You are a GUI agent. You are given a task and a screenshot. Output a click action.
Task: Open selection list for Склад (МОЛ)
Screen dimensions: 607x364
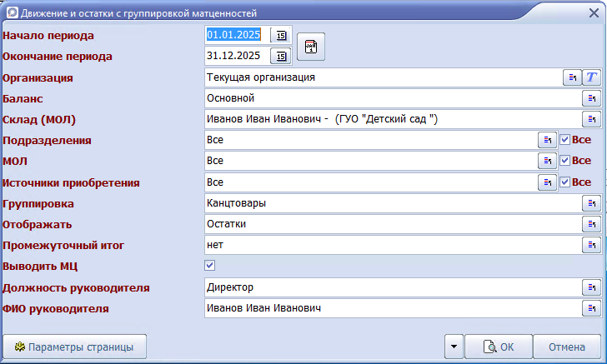[x=591, y=119]
